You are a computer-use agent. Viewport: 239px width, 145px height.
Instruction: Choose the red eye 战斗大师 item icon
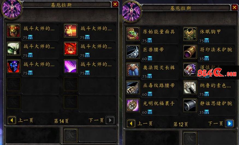pos(70,49)
